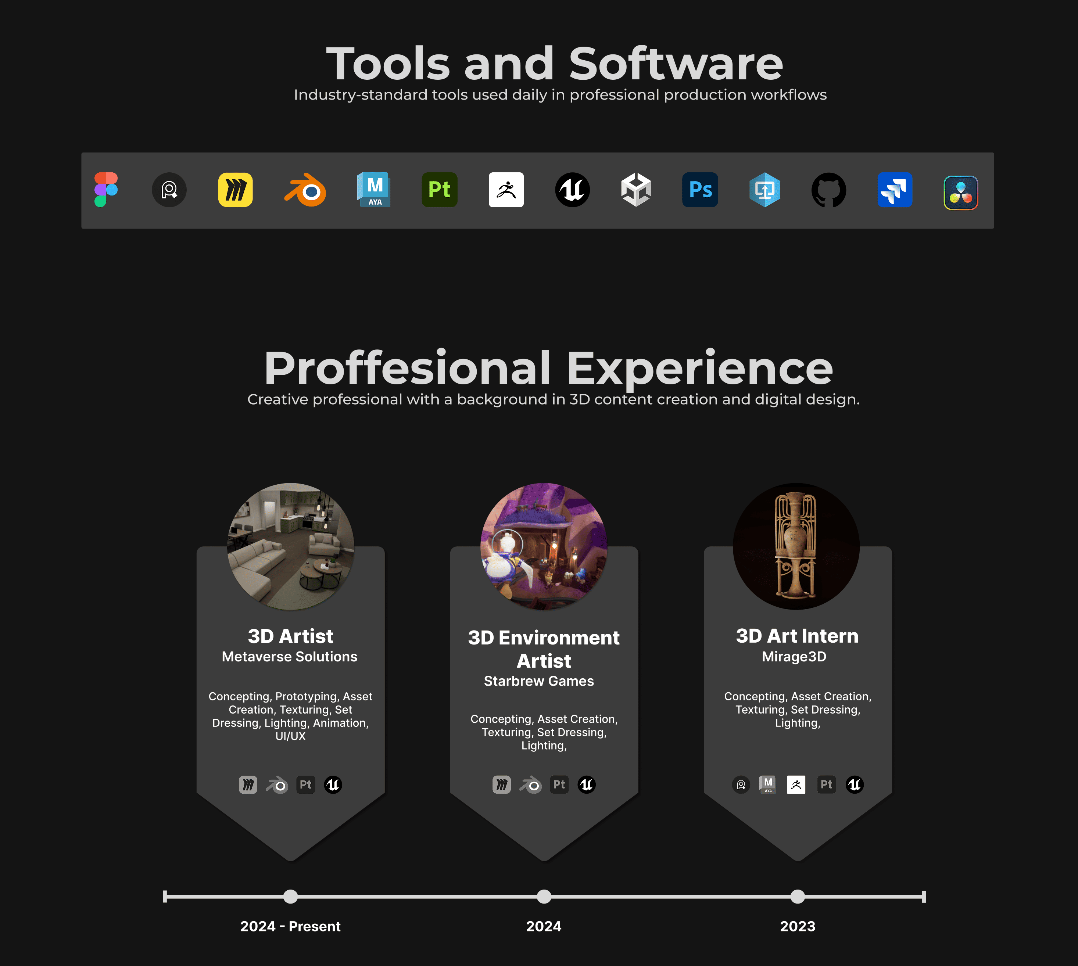Click the Pt icon in the 3D Art Intern card
The height and width of the screenshot is (966, 1078).
click(826, 784)
